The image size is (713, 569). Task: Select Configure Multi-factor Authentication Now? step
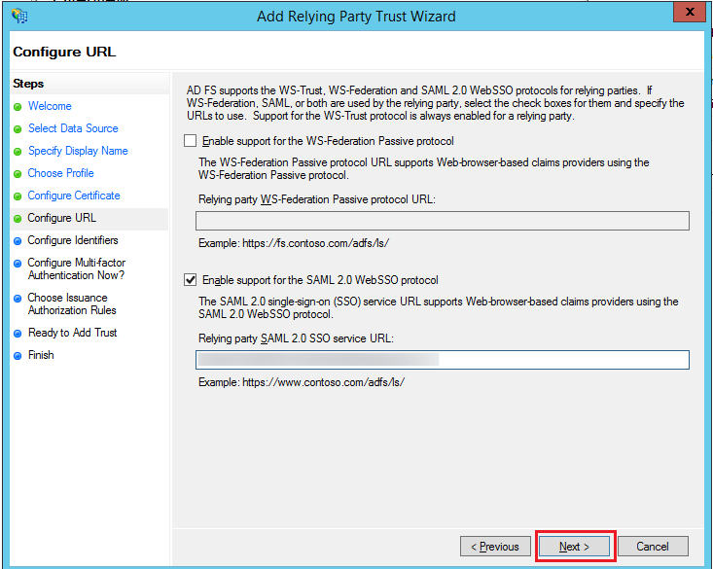77,268
